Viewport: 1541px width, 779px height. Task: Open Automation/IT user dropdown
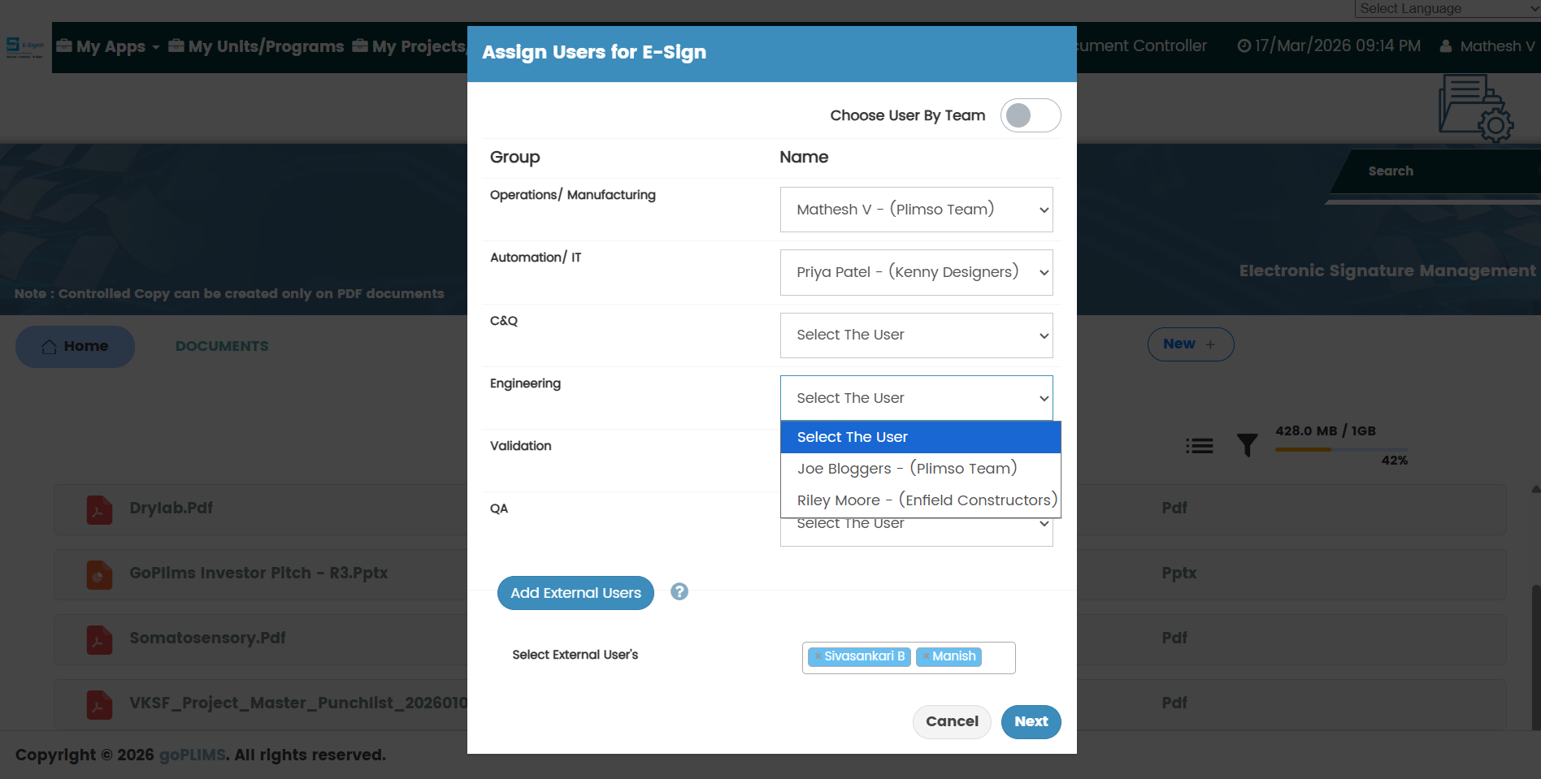(x=916, y=272)
